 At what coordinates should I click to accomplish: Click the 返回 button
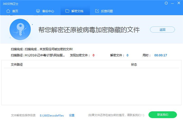[162, 30]
